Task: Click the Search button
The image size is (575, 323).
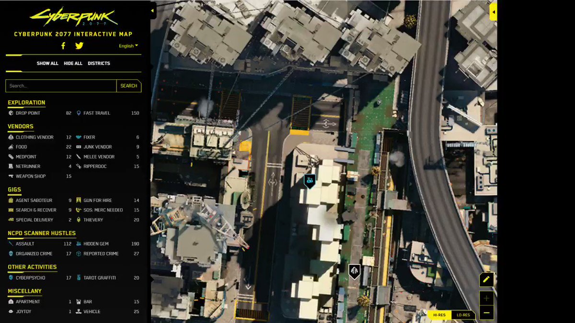Action: pyautogui.click(x=128, y=86)
